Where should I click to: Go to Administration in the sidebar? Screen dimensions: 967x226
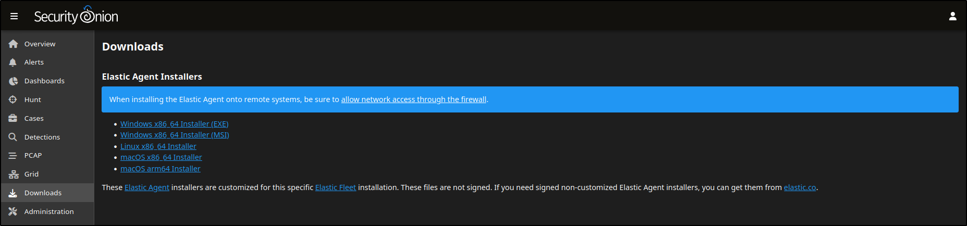point(49,211)
